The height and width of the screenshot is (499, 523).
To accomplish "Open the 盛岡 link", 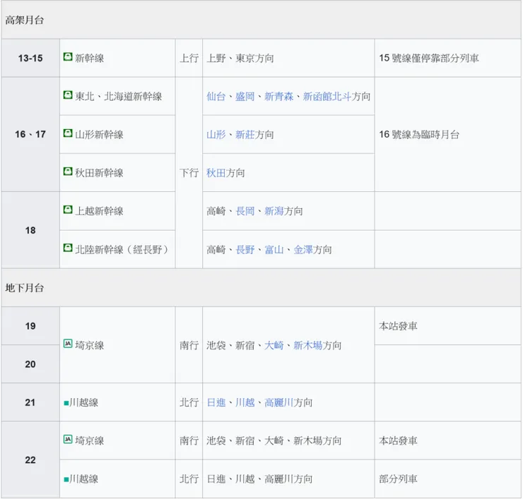I will 245,97.
